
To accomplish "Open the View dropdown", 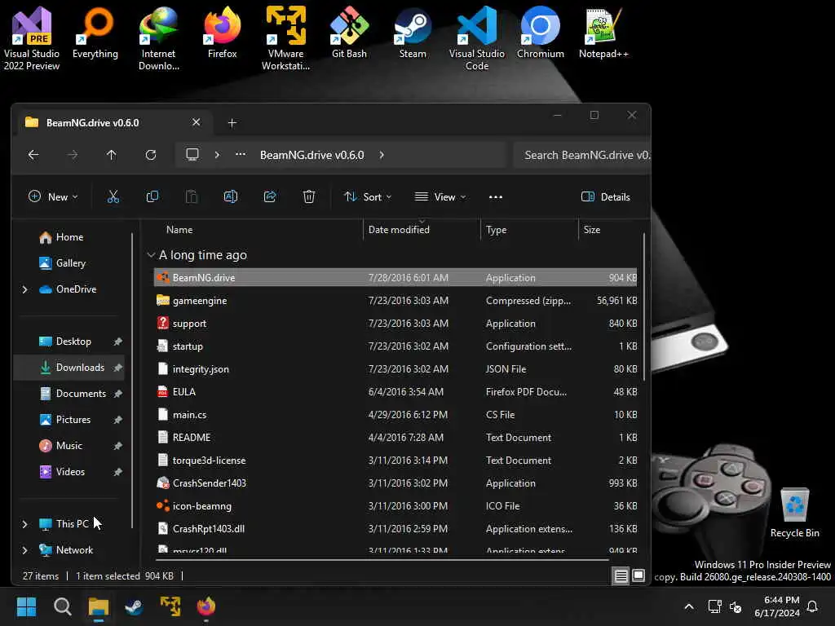I will click(440, 197).
